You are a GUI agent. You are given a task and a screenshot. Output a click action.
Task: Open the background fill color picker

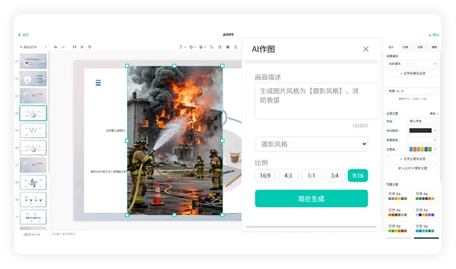(x=426, y=64)
